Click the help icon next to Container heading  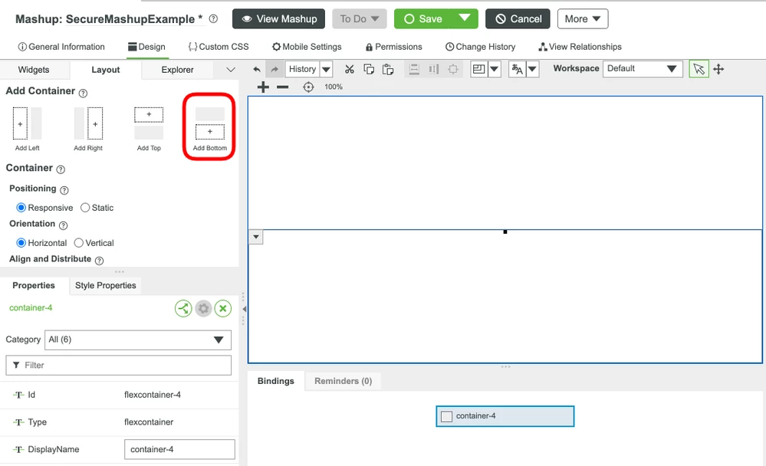coord(61,169)
